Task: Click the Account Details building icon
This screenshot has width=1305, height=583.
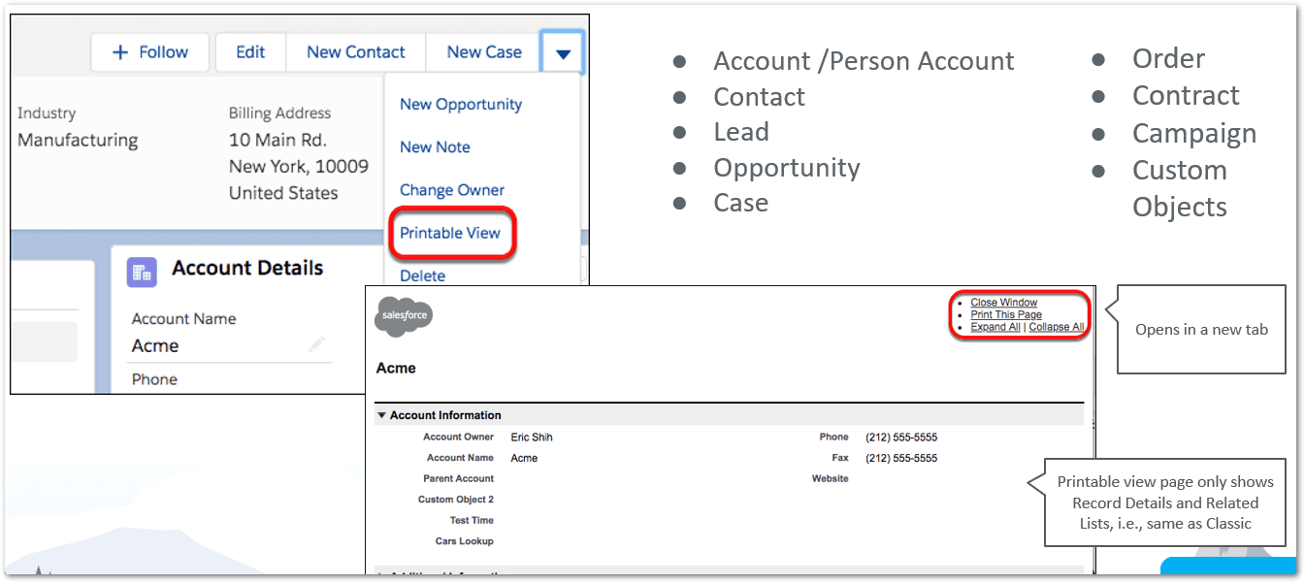Action: pos(142,272)
